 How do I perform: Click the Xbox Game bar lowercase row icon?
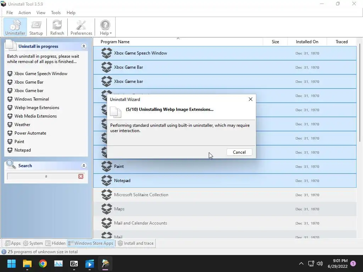pyautogui.click(x=106, y=81)
